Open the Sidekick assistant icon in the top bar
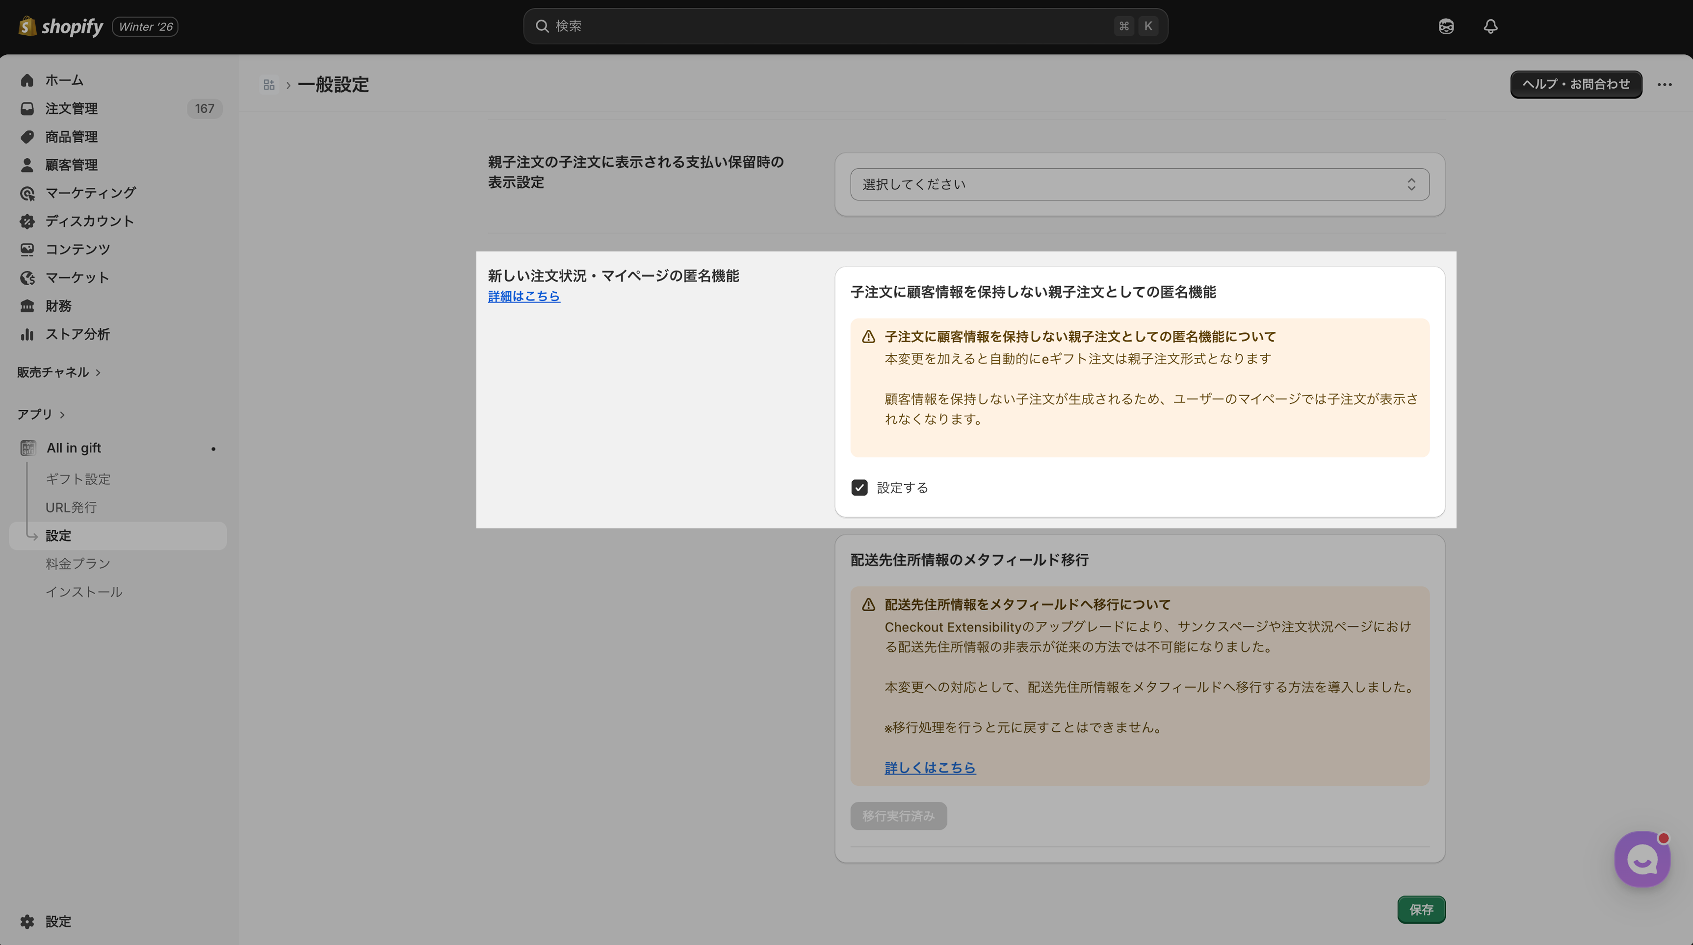Viewport: 1693px width, 945px height. coord(1446,26)
